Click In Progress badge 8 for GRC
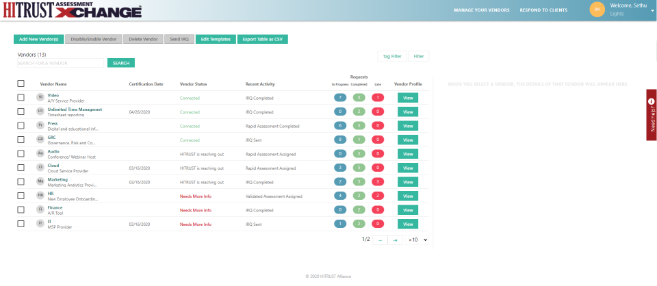 pyautogui.click(x=340, y=140)
